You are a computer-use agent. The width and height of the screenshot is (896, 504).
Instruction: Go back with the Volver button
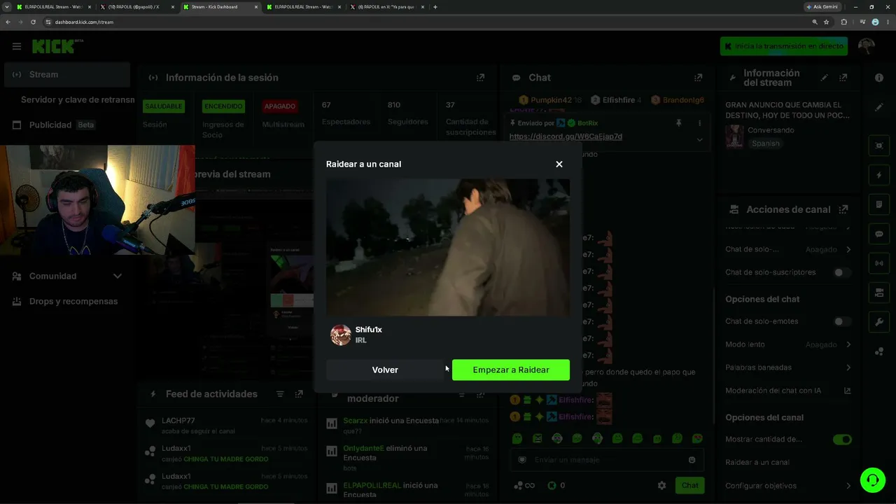[385, 370]
